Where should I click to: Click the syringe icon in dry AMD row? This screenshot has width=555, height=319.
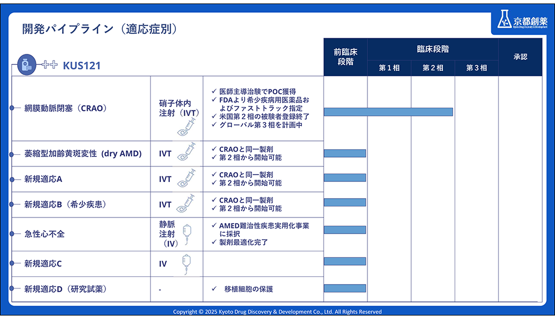click(186, 151)
